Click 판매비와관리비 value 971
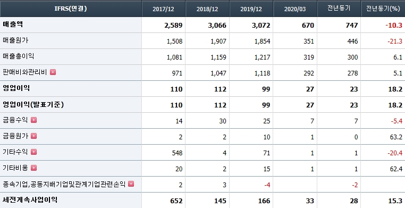 coord(177,73)
